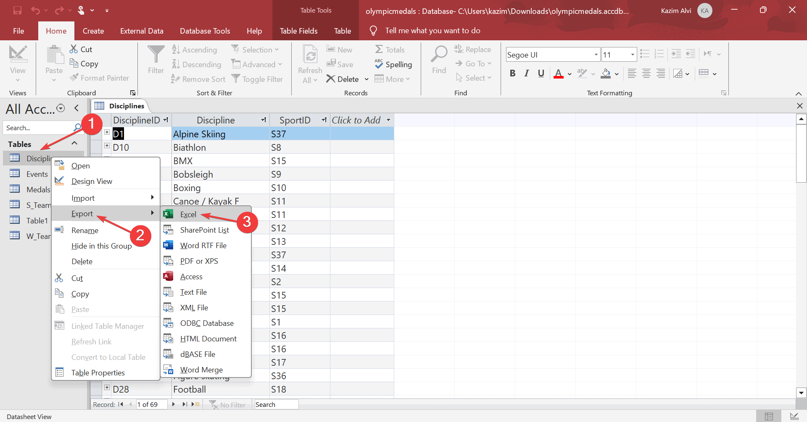Toggle Bold text formatting
Screen dimensions: 807x422
click(512, 74)
